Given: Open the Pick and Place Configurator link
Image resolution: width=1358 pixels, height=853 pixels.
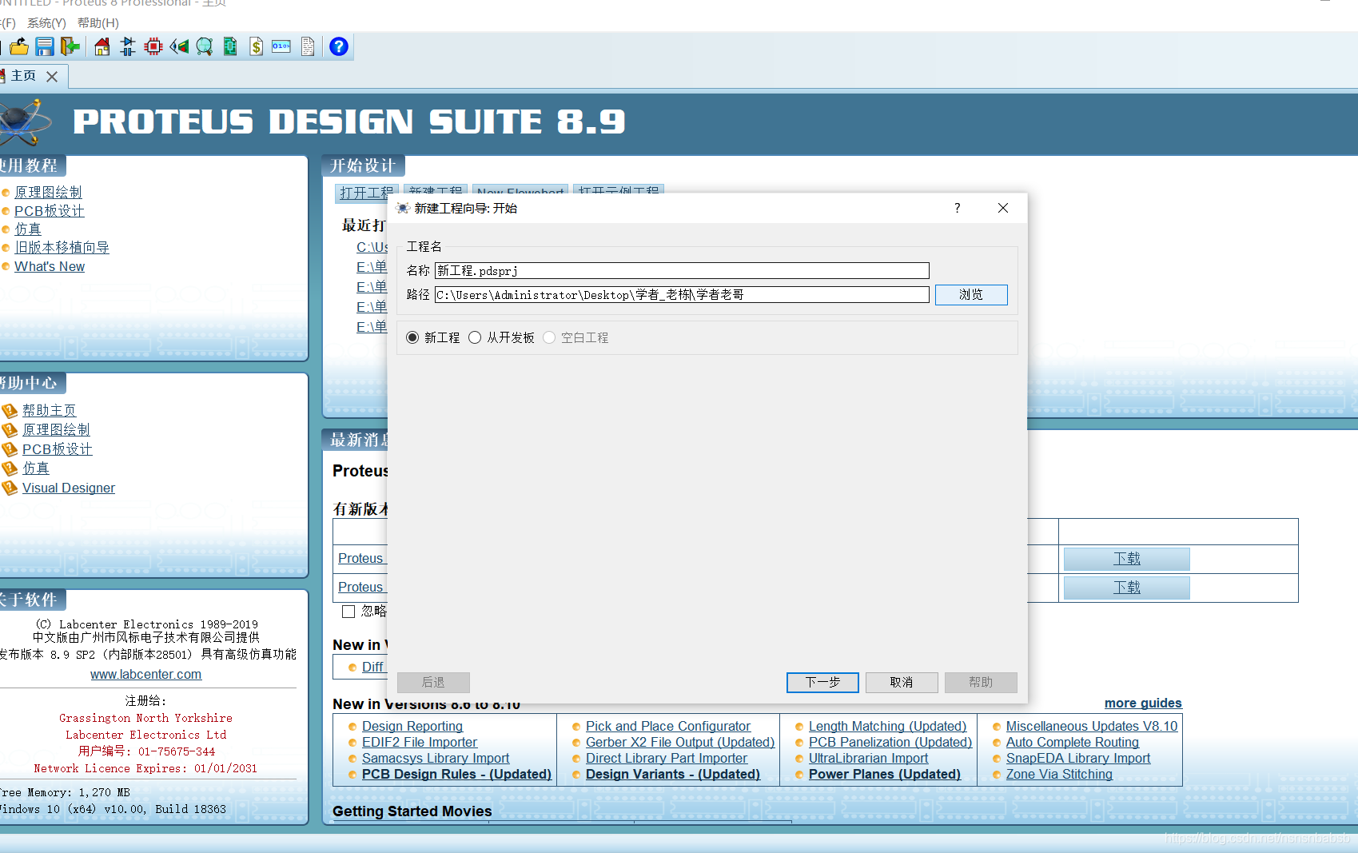Looking at the screenshot, I should [668, 726].
